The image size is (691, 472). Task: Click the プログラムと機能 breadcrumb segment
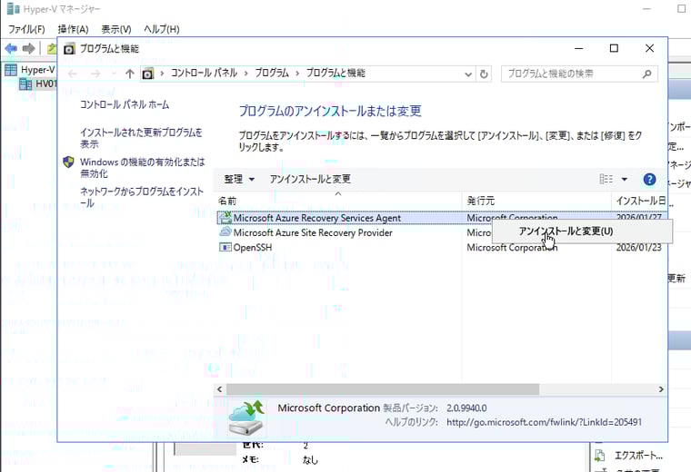[x=335, y=73]
